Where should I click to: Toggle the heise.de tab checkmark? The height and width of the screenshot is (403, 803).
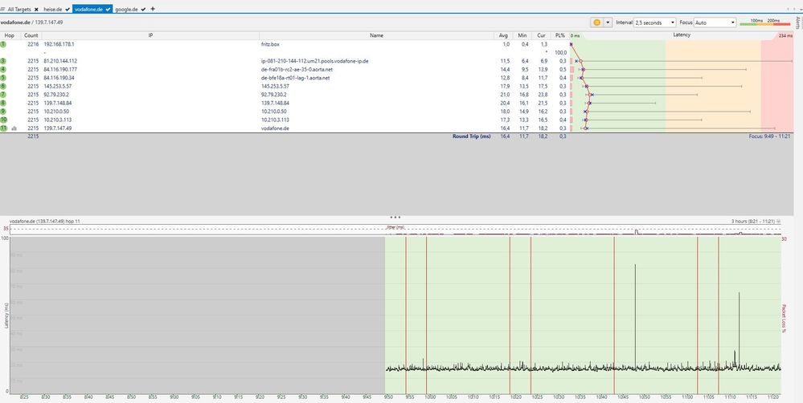[x=67, y=8]
